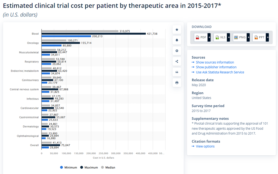Click Blood minimum bar 200,213

coord(66,36)
